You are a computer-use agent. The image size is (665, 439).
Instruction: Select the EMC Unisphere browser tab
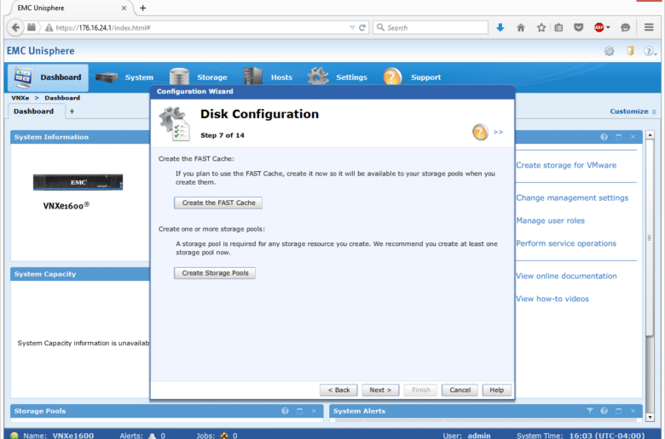click(70, 8)
